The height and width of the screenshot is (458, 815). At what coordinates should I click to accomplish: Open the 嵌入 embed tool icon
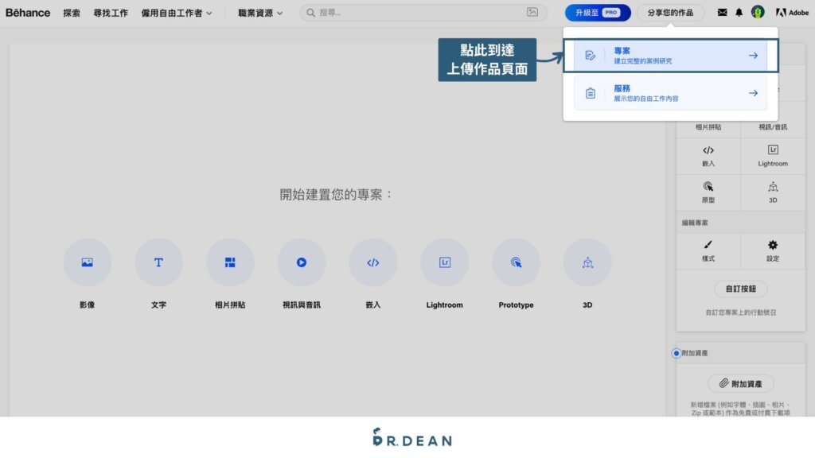(372, 262)
